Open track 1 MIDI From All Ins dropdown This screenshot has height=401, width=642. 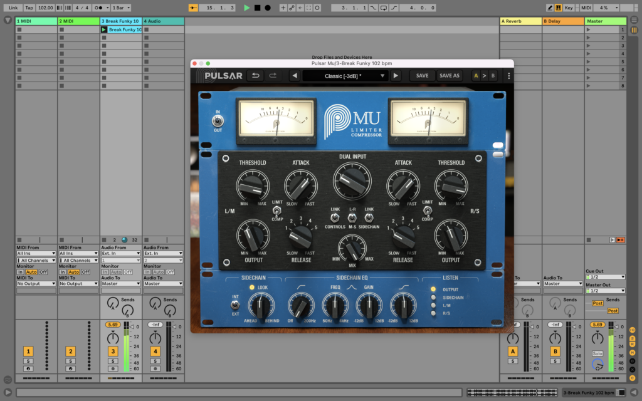[36, 253]
